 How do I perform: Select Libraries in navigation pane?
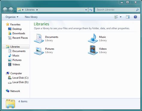click(x=15, y=47)
